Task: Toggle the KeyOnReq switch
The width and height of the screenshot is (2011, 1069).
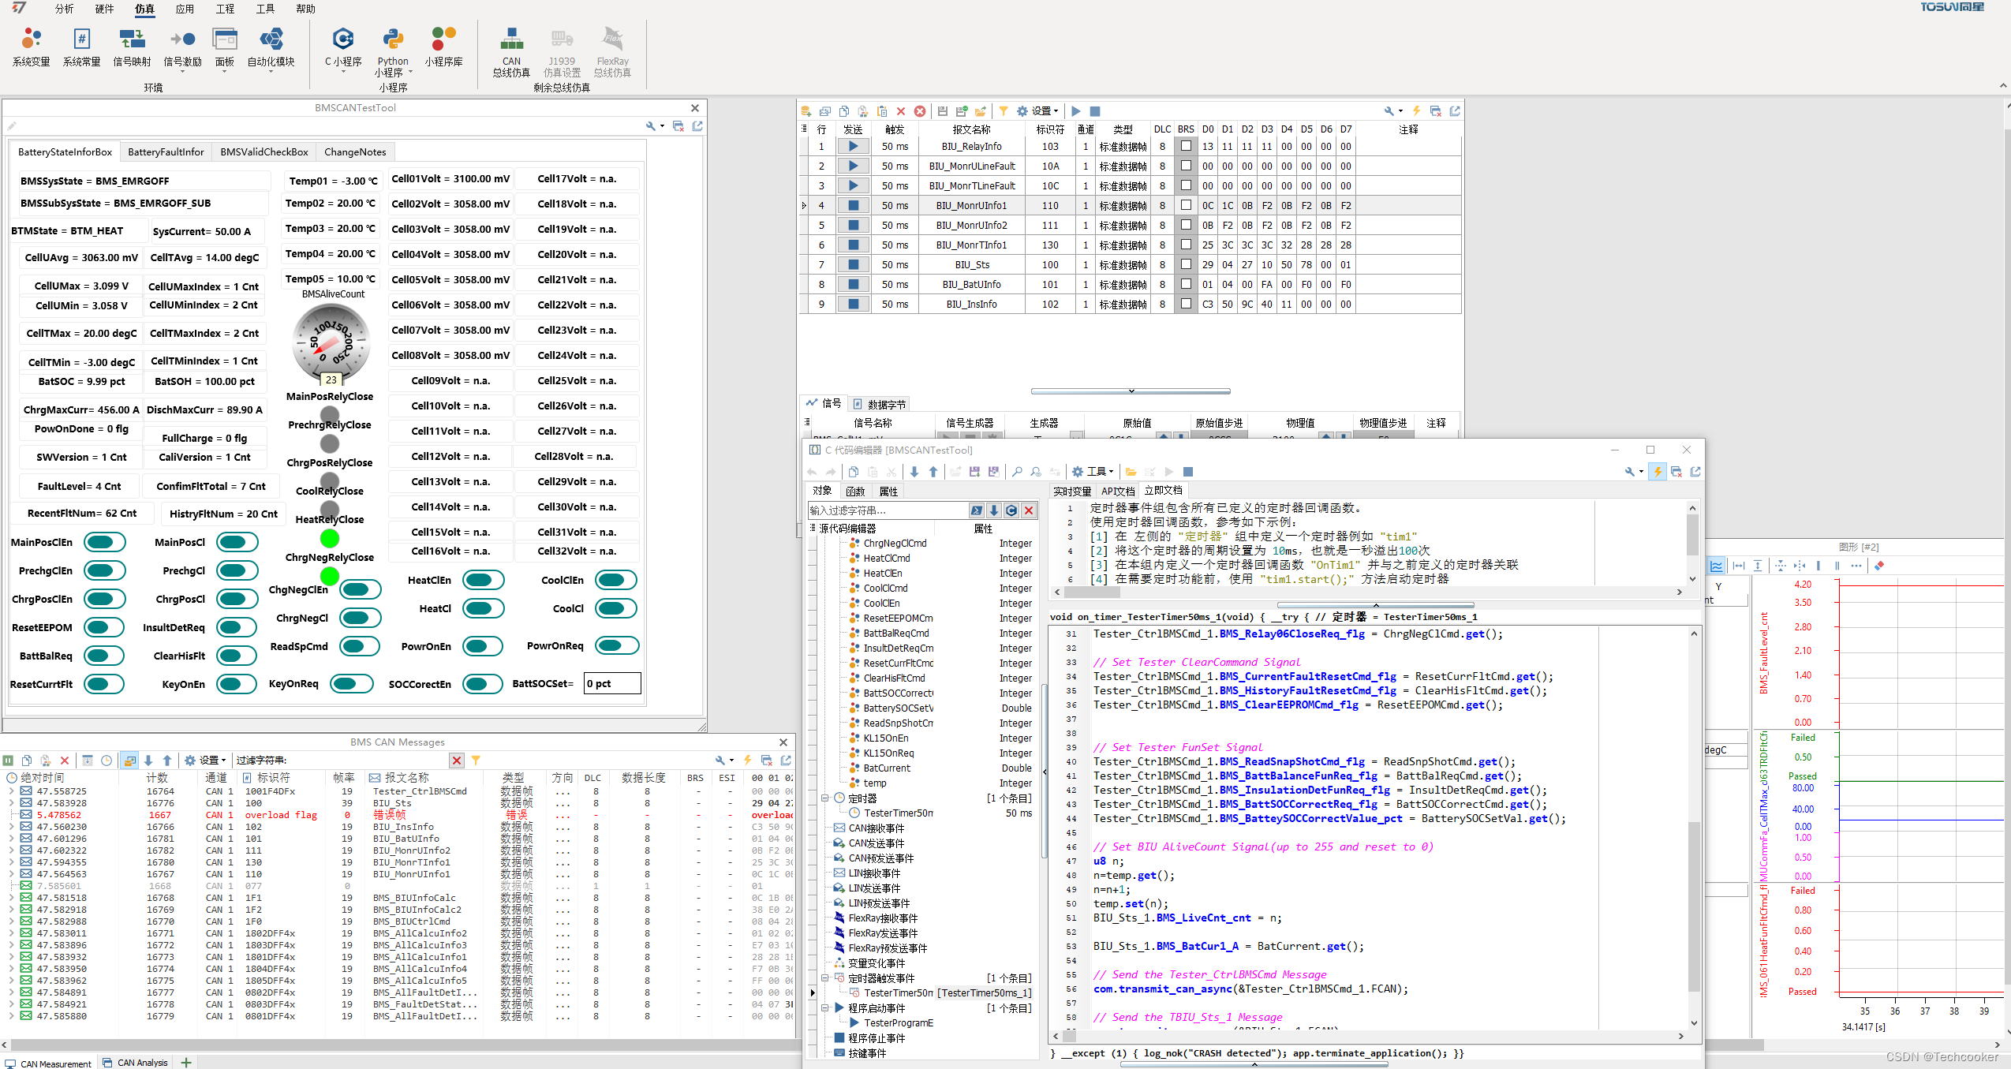Action: point(352,684)
